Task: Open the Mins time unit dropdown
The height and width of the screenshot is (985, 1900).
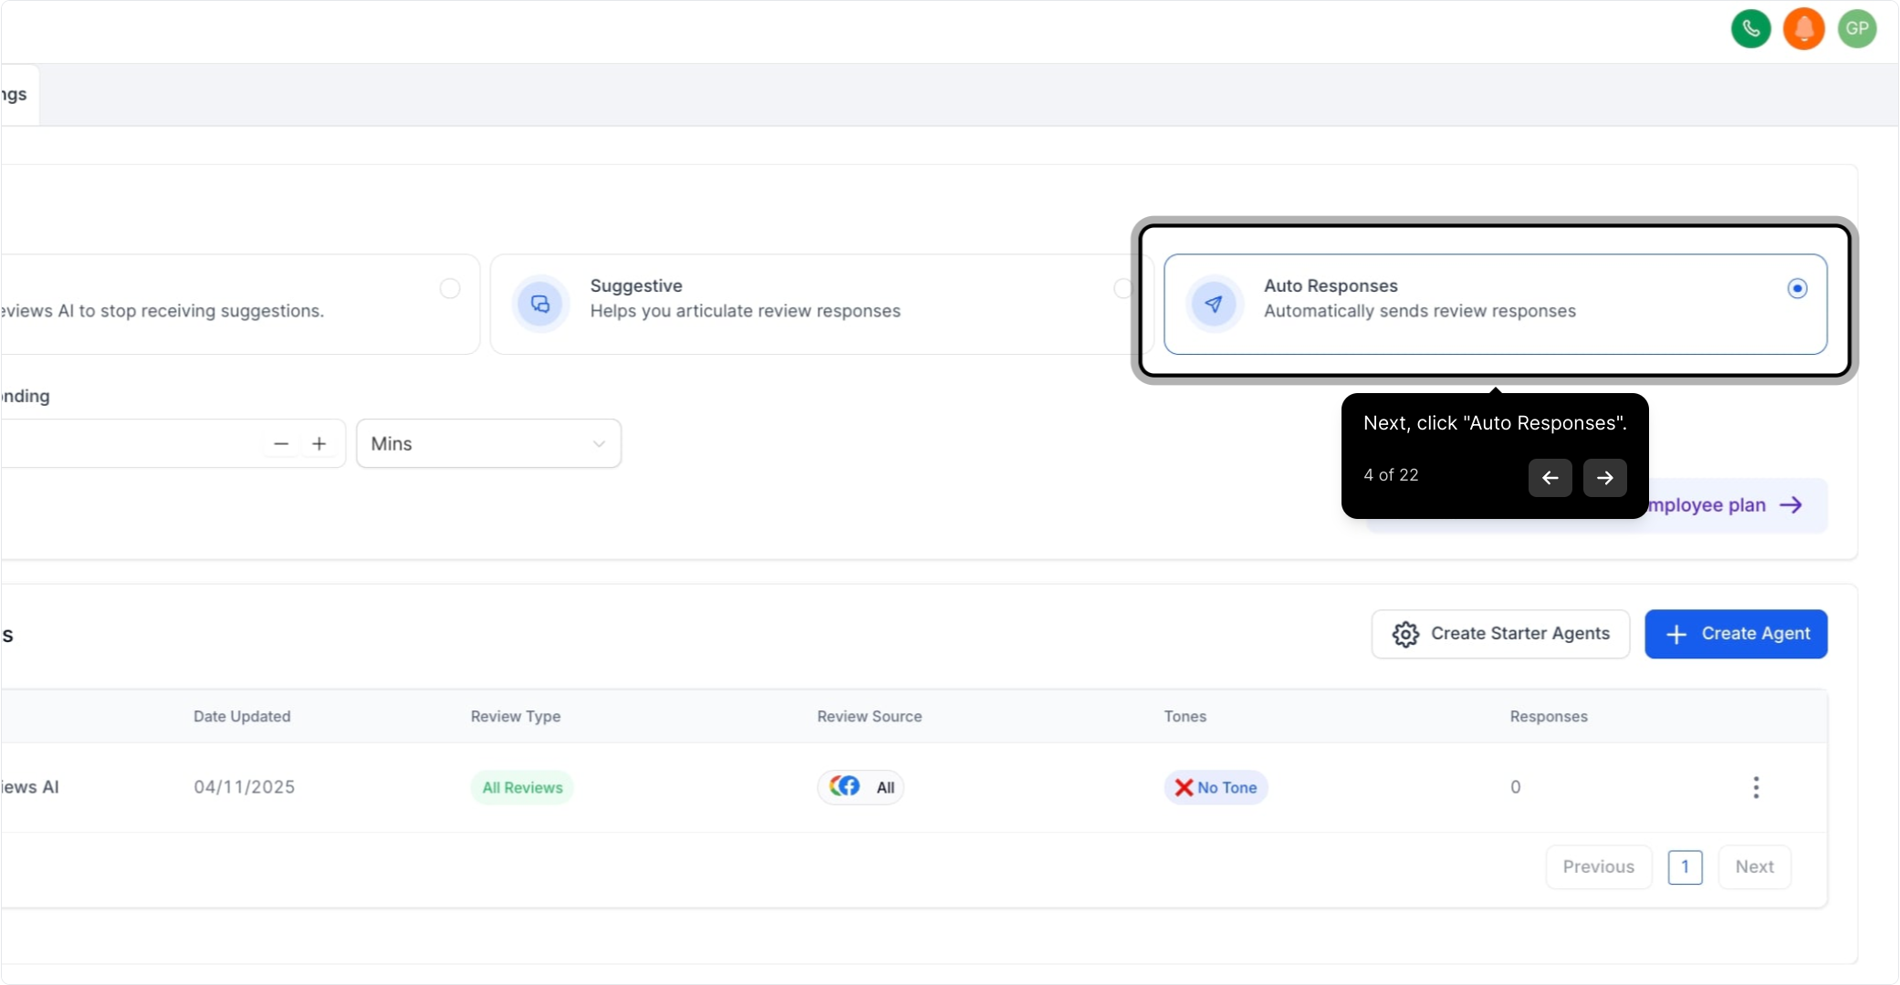Action: point(488,443)
